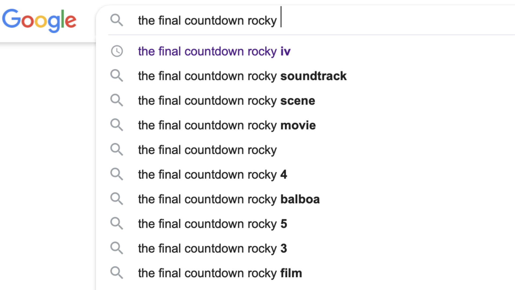Select the 'rocky 5' suggestion
This screenshot has height=290, width=515.
[306, 224]
